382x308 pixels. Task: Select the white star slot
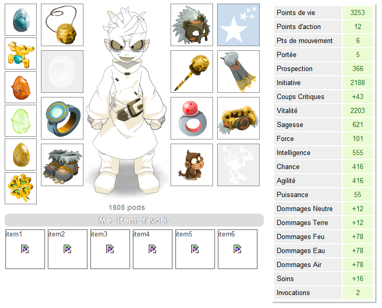point(238,25)
